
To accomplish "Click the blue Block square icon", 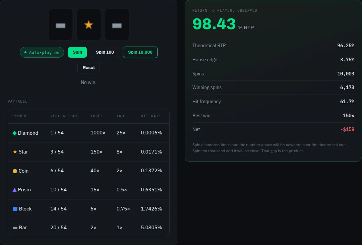I will click(15, 209).
